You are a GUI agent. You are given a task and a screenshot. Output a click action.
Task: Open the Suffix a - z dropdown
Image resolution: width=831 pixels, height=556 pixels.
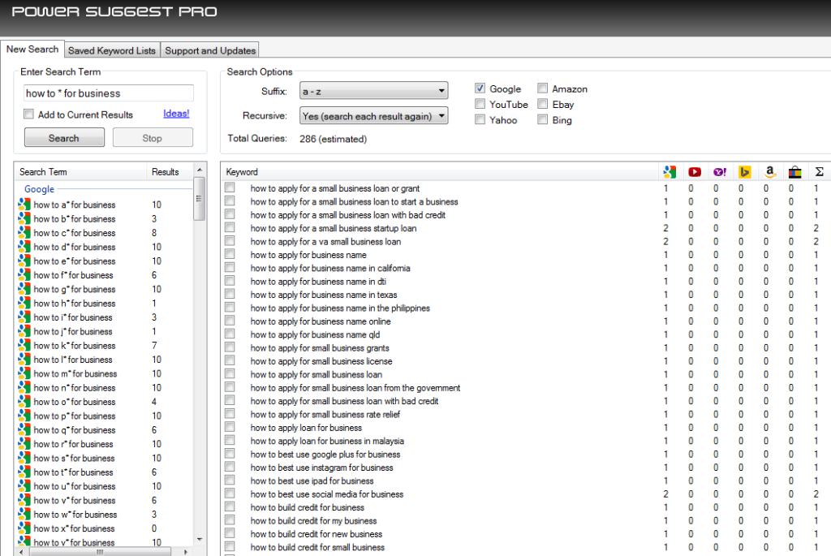[373, 91]
